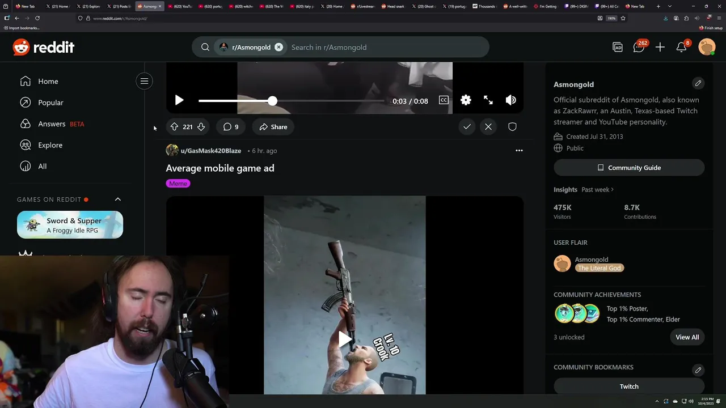
Task: Play the top video
Action: tap(179, 100)
